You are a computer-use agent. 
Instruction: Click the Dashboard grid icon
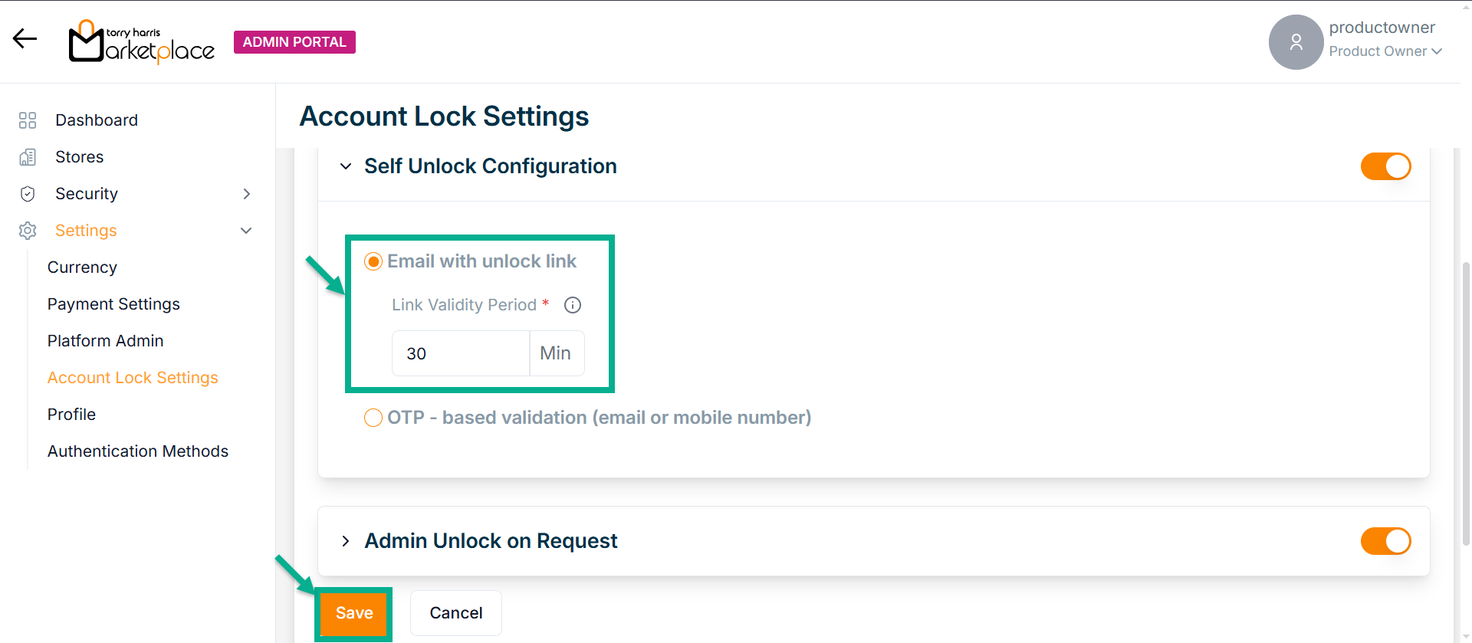[28, 120]
